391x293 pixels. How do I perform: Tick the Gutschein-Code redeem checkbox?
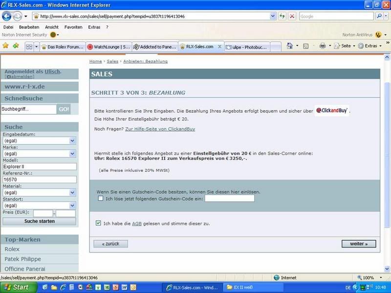[101, 198]
